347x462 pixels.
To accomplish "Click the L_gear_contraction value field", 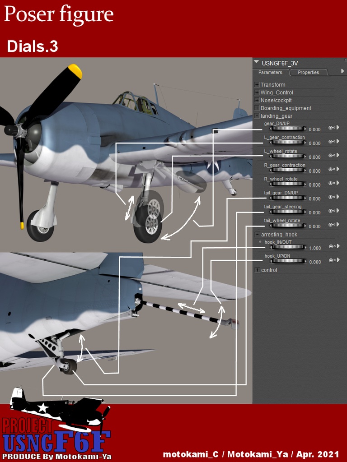I will point(314,143).
